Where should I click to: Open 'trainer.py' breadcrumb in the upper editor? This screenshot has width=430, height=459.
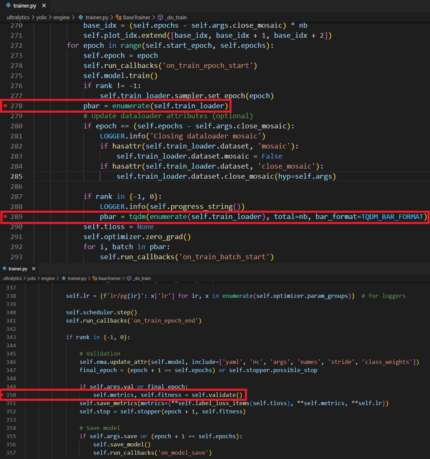tap(97, 18)
